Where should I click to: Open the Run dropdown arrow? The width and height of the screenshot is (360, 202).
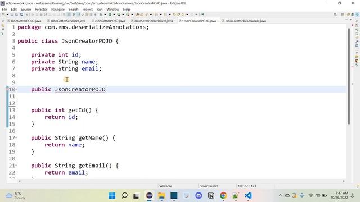114,15
